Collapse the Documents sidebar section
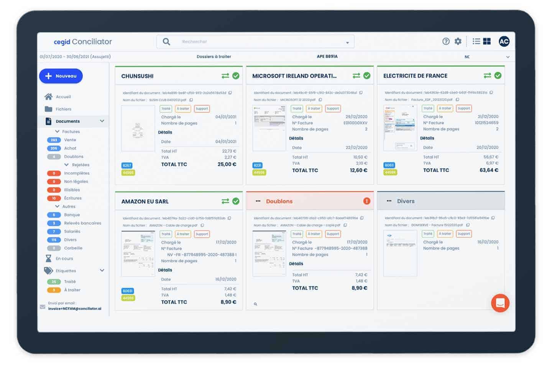 (102, 121)
